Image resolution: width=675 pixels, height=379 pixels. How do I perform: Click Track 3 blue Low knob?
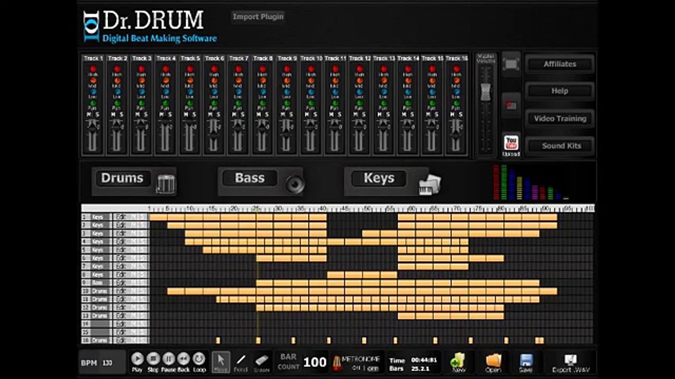pos(141,92)
